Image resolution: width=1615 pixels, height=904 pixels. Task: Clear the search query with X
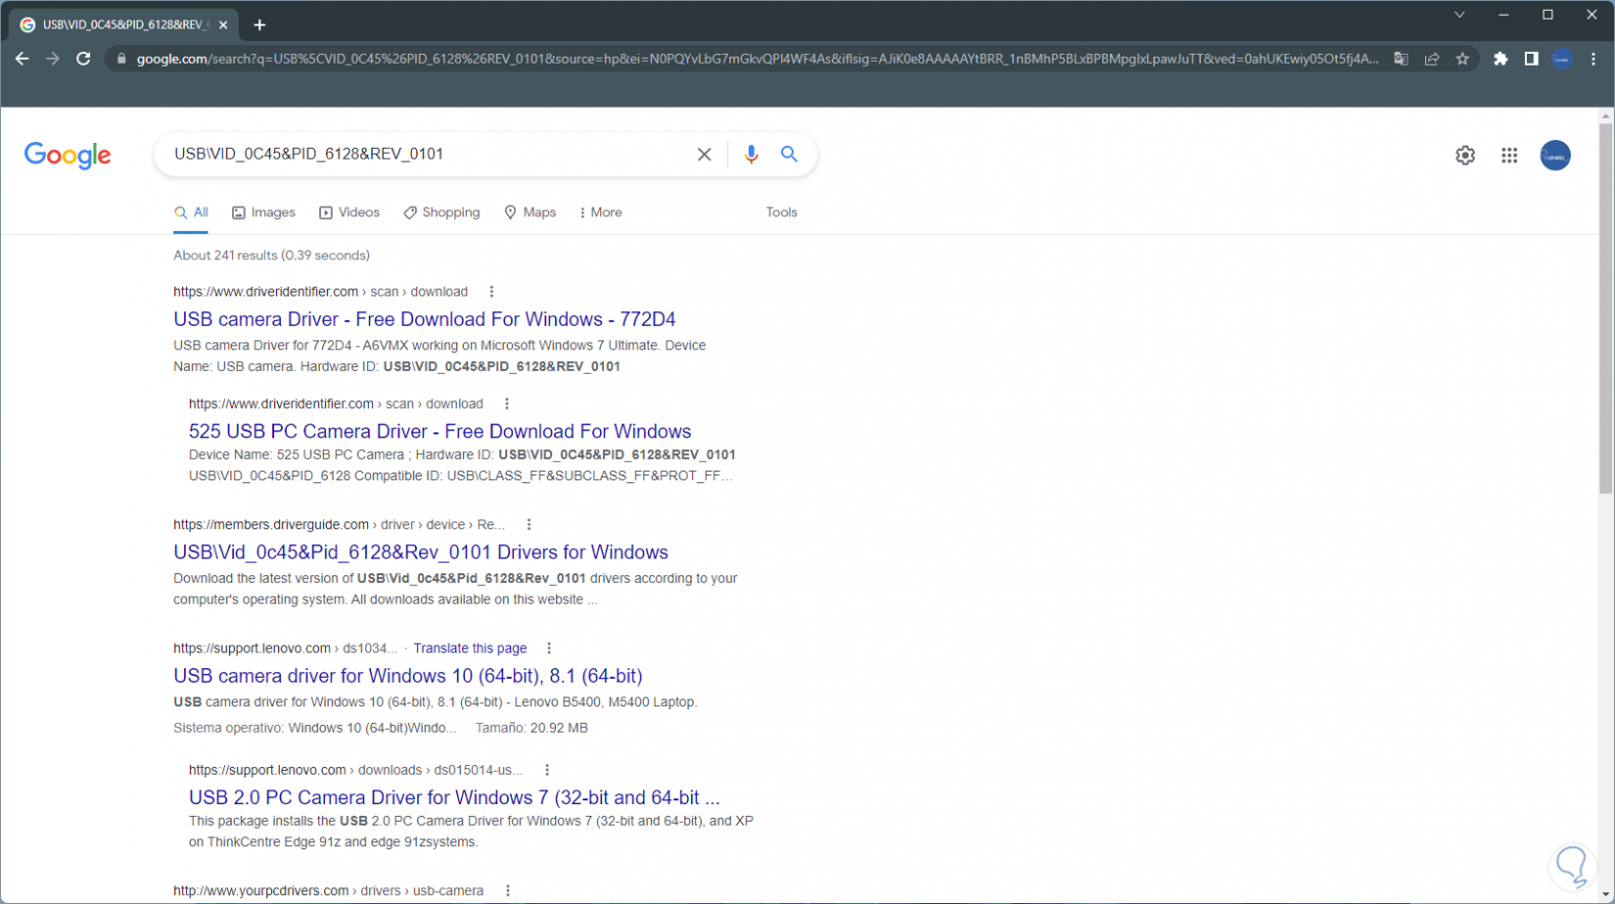704,155
